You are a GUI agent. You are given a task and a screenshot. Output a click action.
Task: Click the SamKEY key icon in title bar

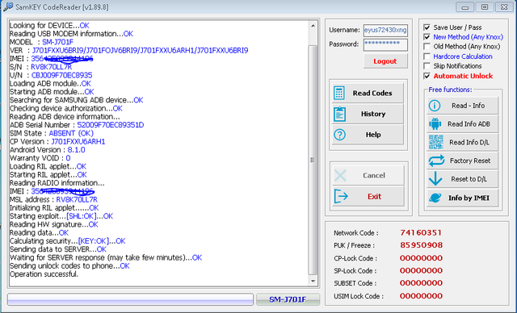(8, 6)
